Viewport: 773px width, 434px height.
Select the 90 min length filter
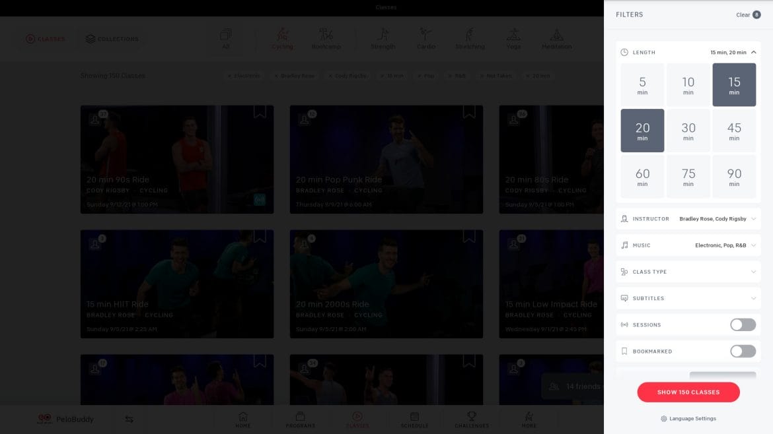(x=734, y=177)
